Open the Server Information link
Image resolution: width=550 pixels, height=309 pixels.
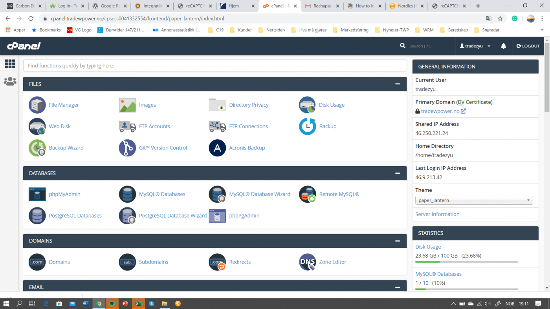[437, 214]
